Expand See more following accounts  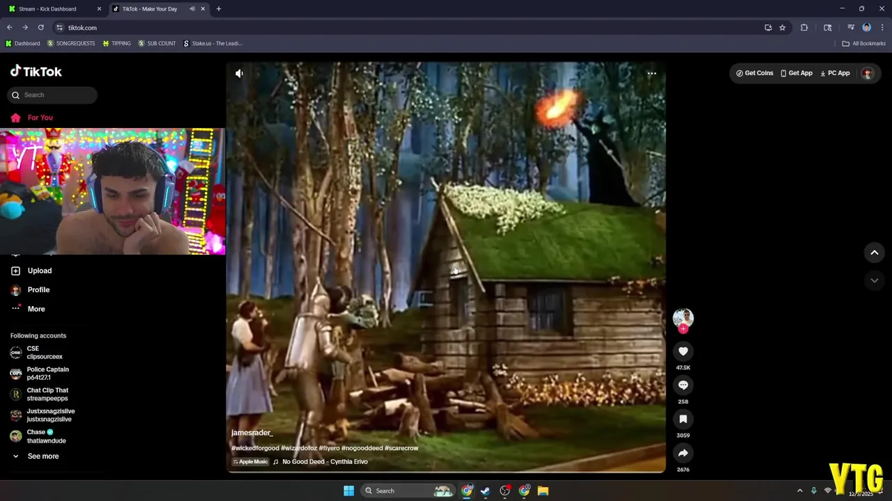tap(35, 456)
